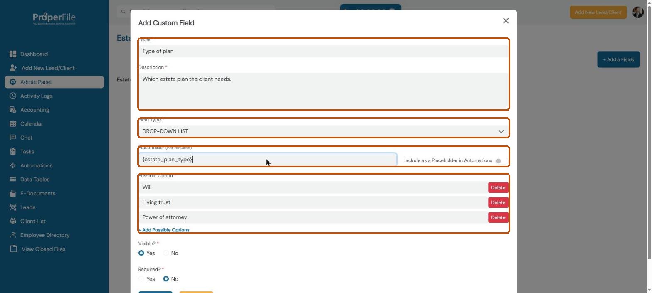
Task: Open the View Closed Files icon
Action: [13, 249]
